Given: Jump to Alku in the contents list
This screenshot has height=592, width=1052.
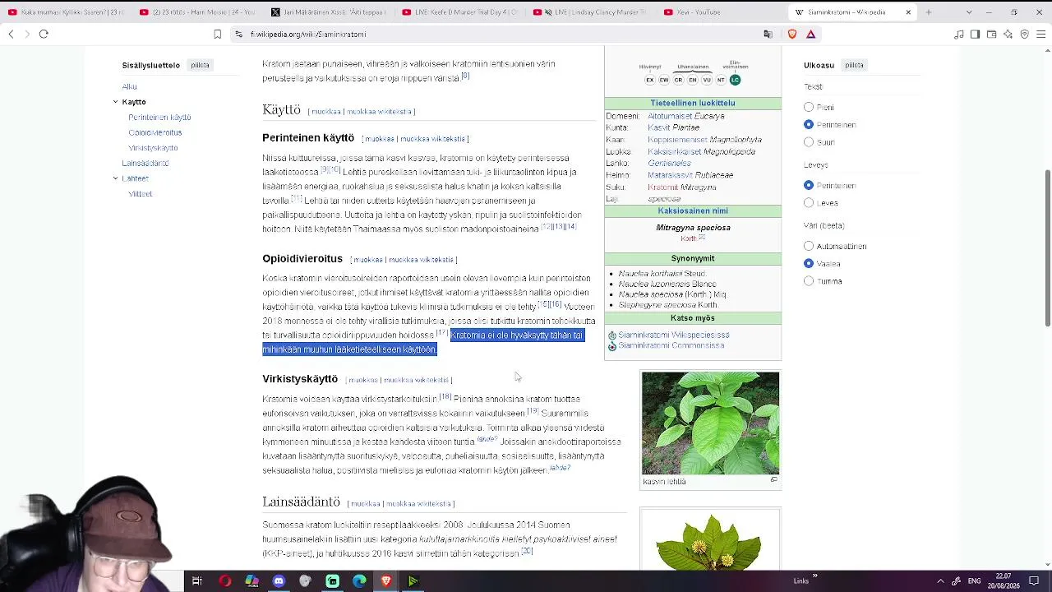Looking at the screenshot, I should (129, 86).
